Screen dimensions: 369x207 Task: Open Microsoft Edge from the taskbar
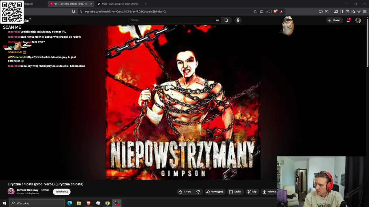[70, 203]
